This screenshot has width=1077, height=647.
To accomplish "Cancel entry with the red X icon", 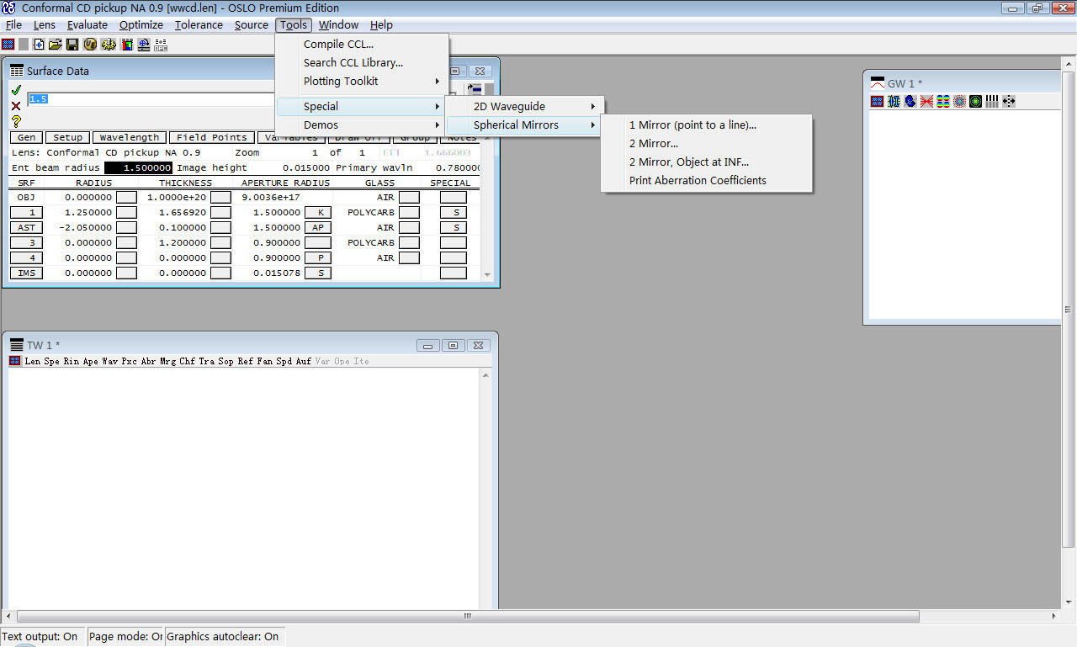I will point(16,105).
